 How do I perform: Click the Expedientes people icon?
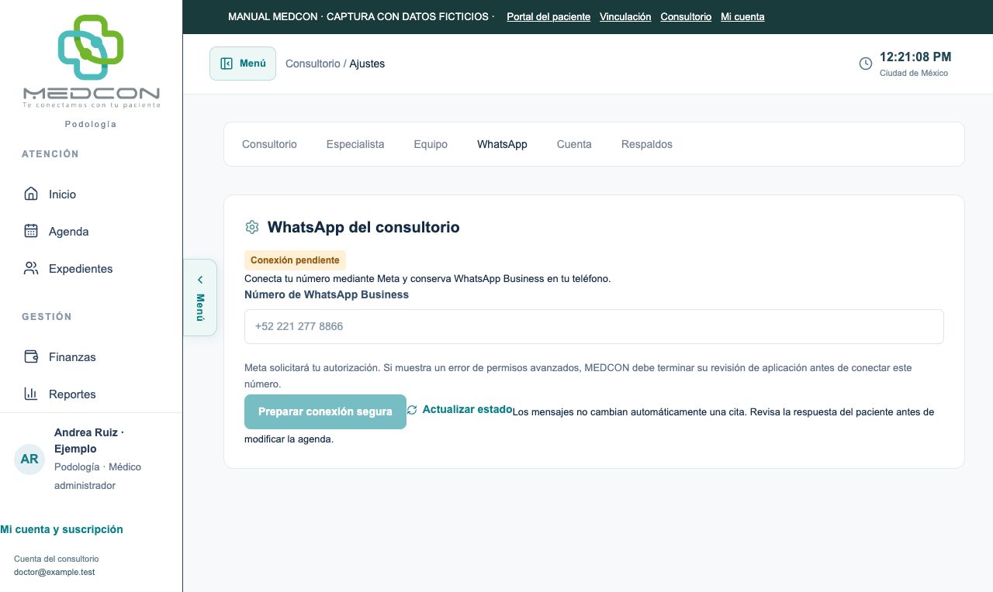(31, 268)
